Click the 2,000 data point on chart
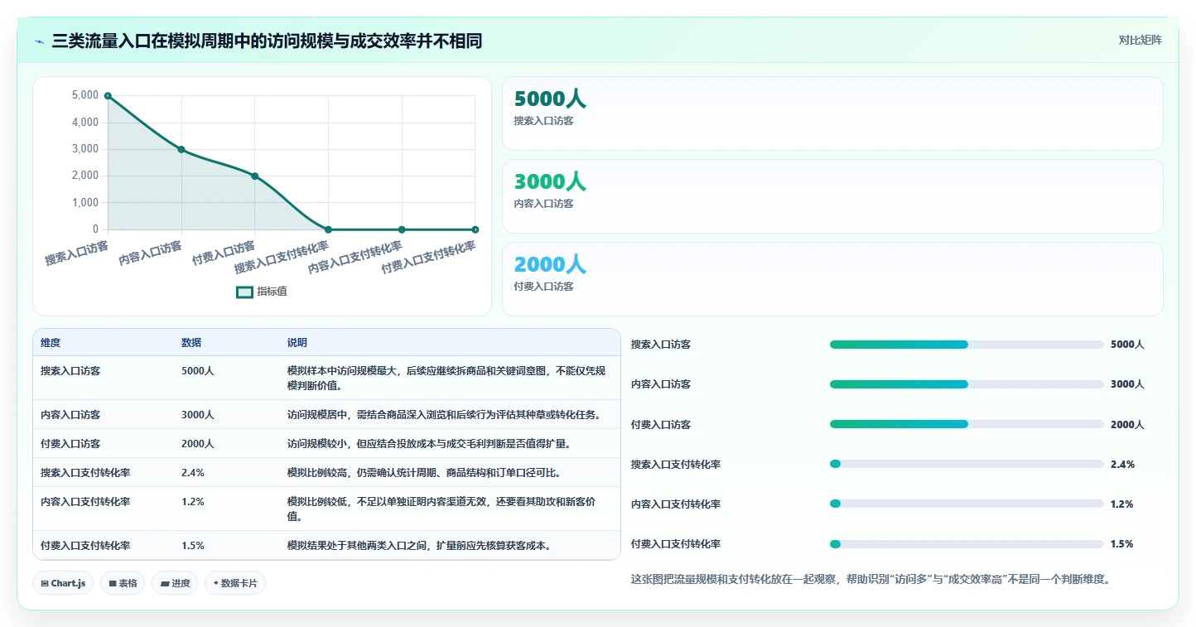 [254, 176]
